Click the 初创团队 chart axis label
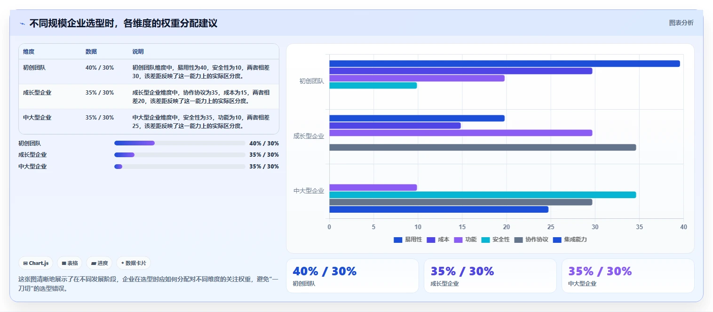Image resolution: width=713 pixels, height=312 pixels. tap(312, 81)
